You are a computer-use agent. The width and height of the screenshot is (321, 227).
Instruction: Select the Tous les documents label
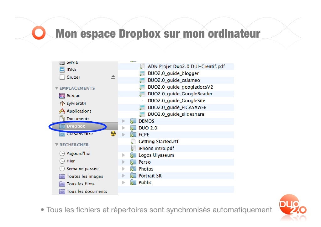[87, 191]
